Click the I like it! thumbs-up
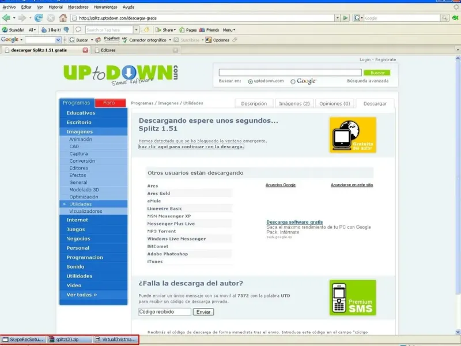Viewport: 461px width, 346px height. pos(51,30)
